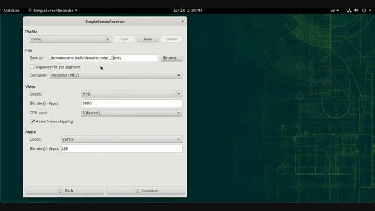375x211 pixels.
Task: Click the Continue button
Action: [x=145, y=190]
